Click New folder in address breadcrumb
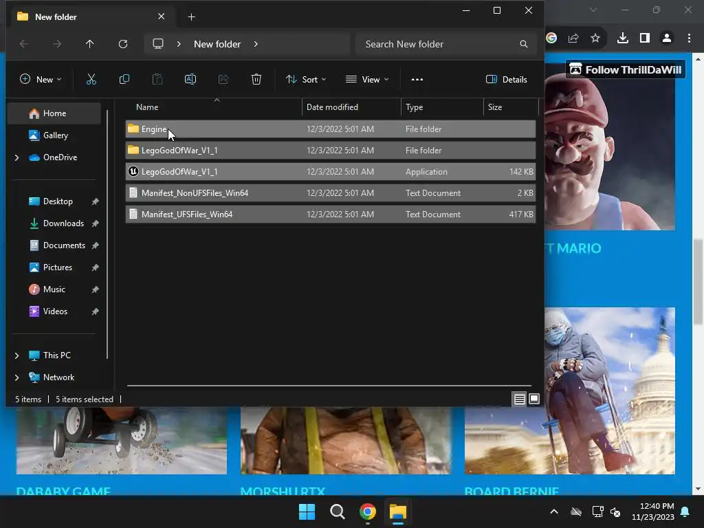The width and height of the screenshot is (704, 528). [x=217, y=44]
